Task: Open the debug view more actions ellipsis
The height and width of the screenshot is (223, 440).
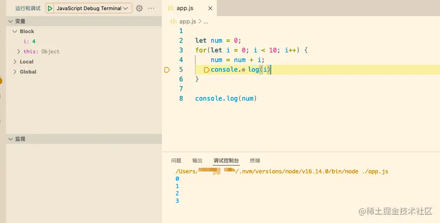Action: pos(151,8)
